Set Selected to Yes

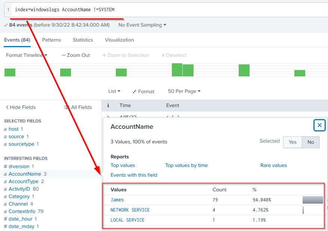point(293,142)
